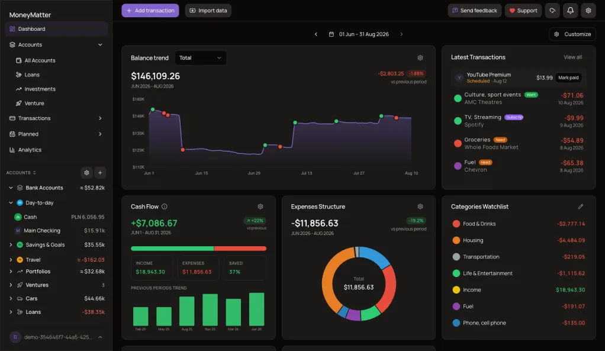The image size is (605, 351).
Task: Click the user profile avatar icon
Action: tap(15, 337)
